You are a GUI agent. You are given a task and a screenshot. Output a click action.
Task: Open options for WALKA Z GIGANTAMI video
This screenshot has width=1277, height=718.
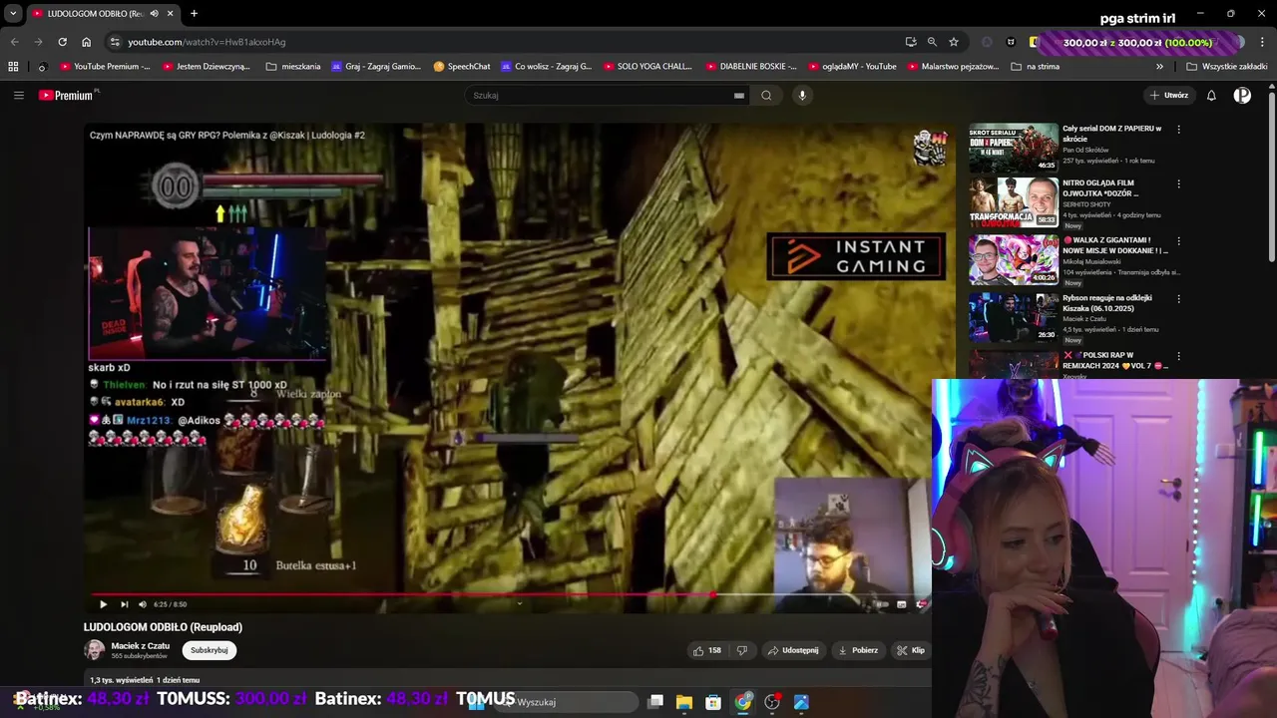pos(1178,241)
